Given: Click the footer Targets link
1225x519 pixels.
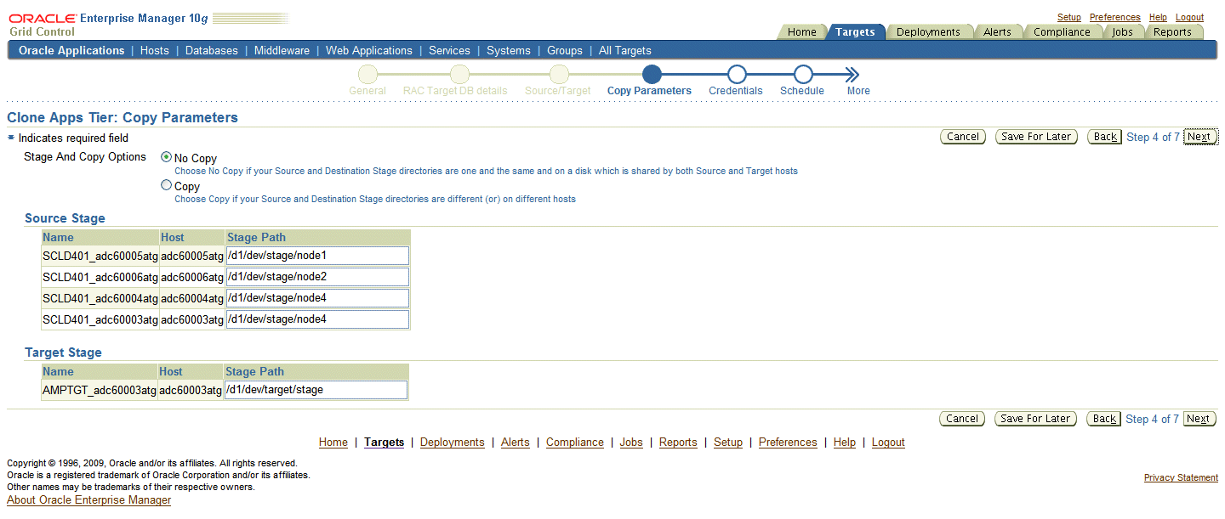Looking at the screenshot, I should click(x=384, y=443).
